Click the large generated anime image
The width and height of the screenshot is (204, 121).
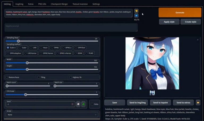click(152, 63)
